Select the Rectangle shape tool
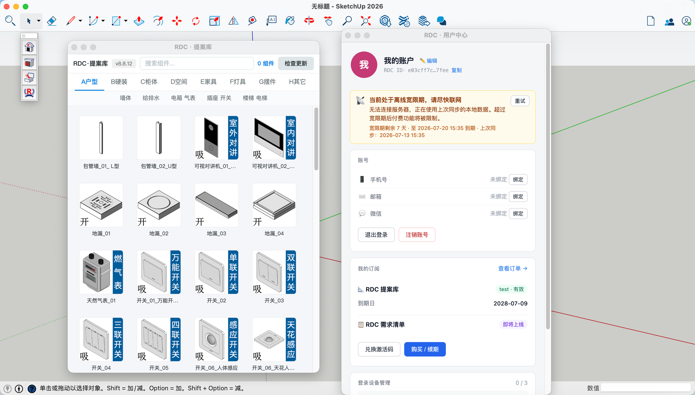The height and width of the screenshot is (395, 695). click(x=116, y=21)
